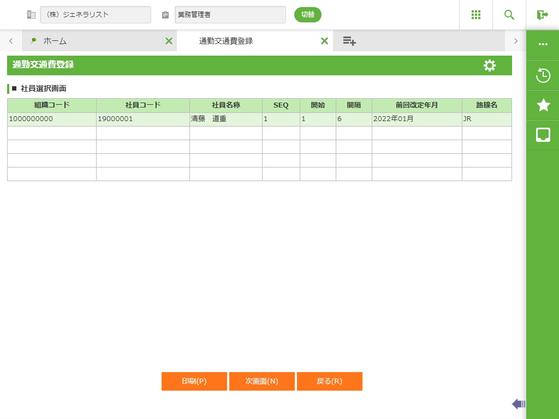Open the apps grid menu icon

475,15
